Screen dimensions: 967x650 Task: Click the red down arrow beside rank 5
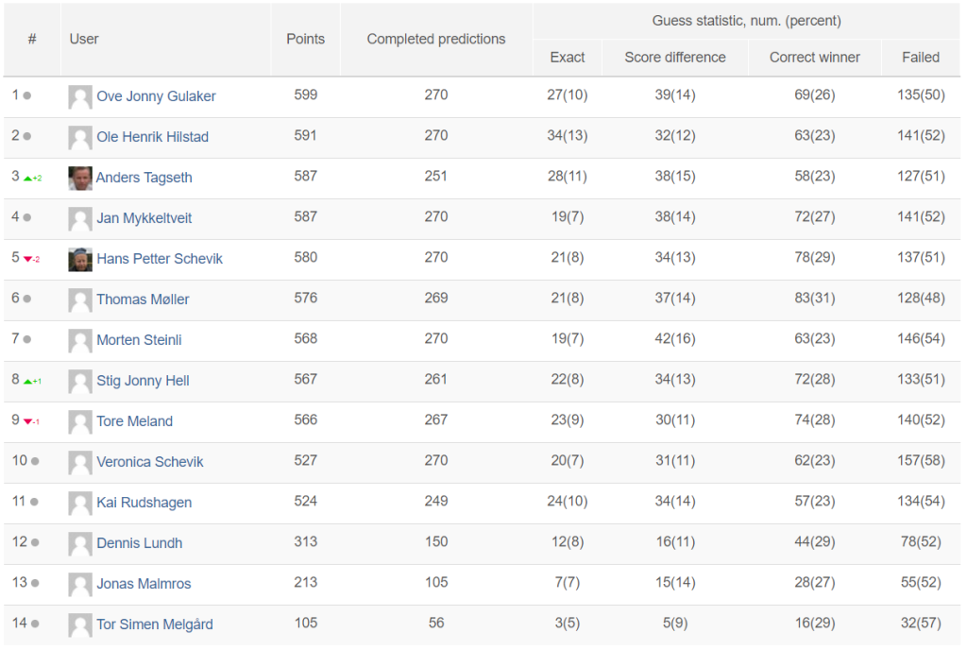tap(27, 260)
